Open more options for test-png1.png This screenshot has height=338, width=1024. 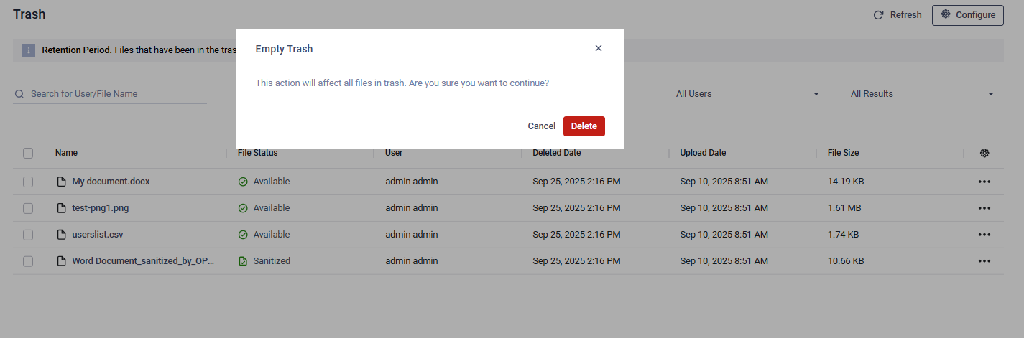pyautogui.click(x=984, y=208)
